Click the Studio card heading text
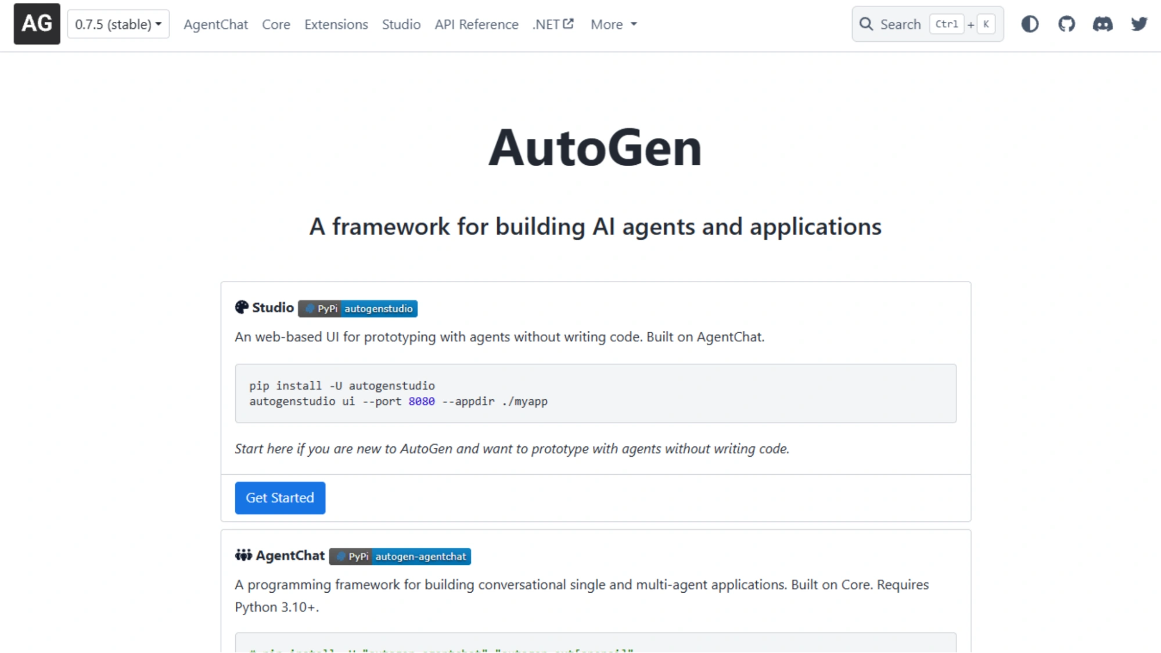The image size is (1161, 653). coord(273,308)
